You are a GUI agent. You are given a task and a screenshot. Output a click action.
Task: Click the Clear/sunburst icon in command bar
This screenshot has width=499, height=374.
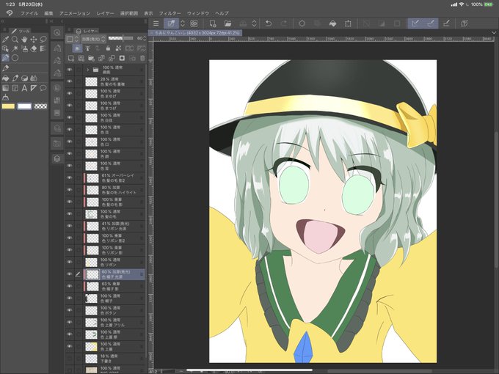coord(302,23)
